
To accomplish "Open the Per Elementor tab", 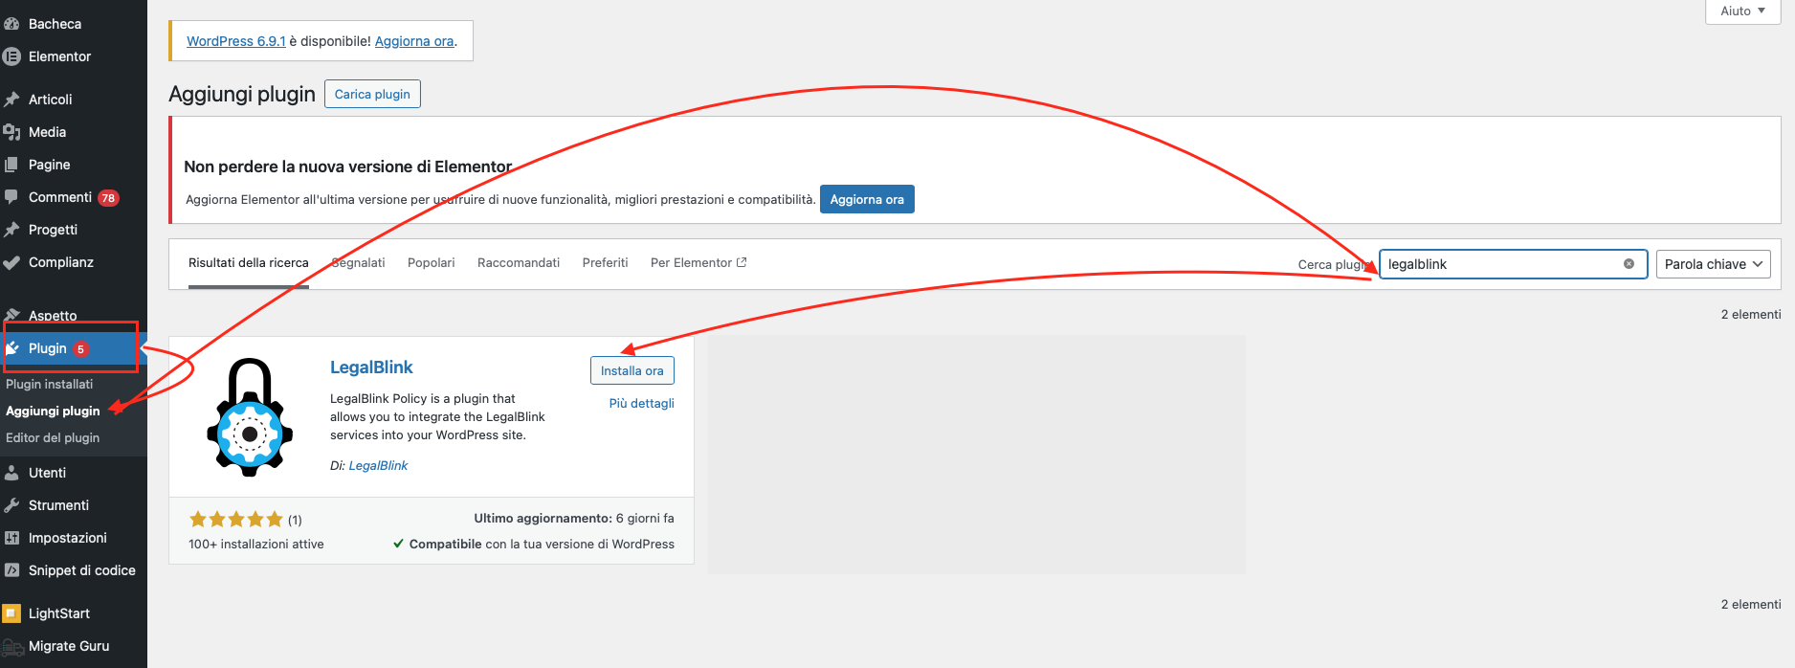I will 698,263.
